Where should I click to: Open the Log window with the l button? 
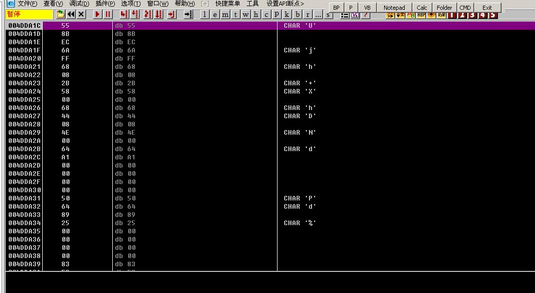[204, 14]
